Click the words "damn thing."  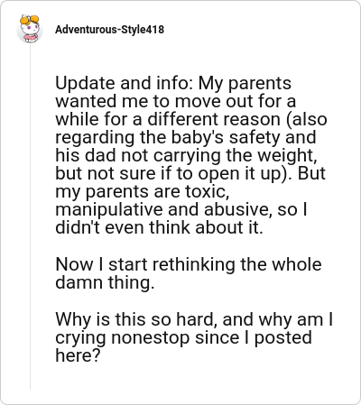(105, 282)
